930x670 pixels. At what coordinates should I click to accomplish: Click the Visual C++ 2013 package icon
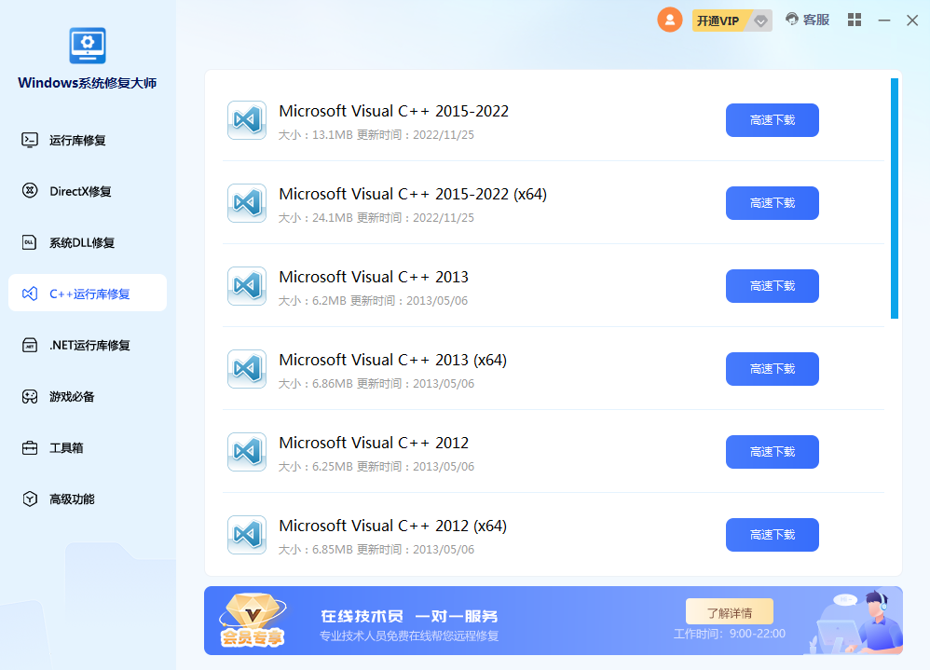click(x=247, y=286)
